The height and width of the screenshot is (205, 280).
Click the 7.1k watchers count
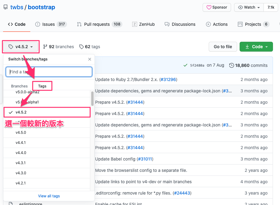tap(271, 7)
